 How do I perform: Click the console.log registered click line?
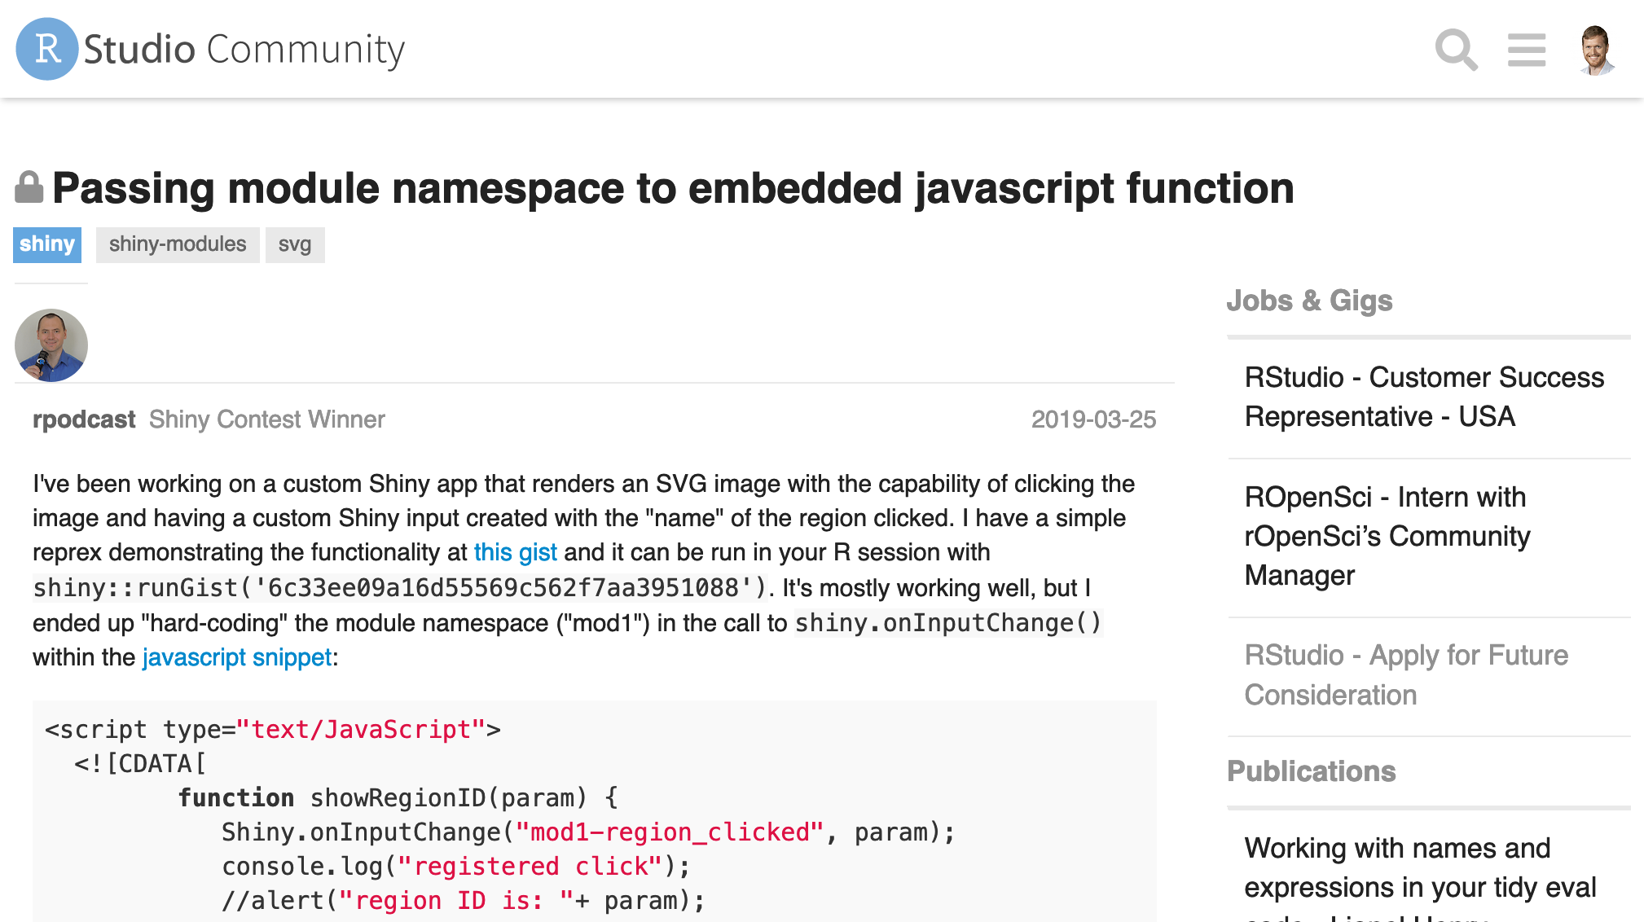click(456, 867)
